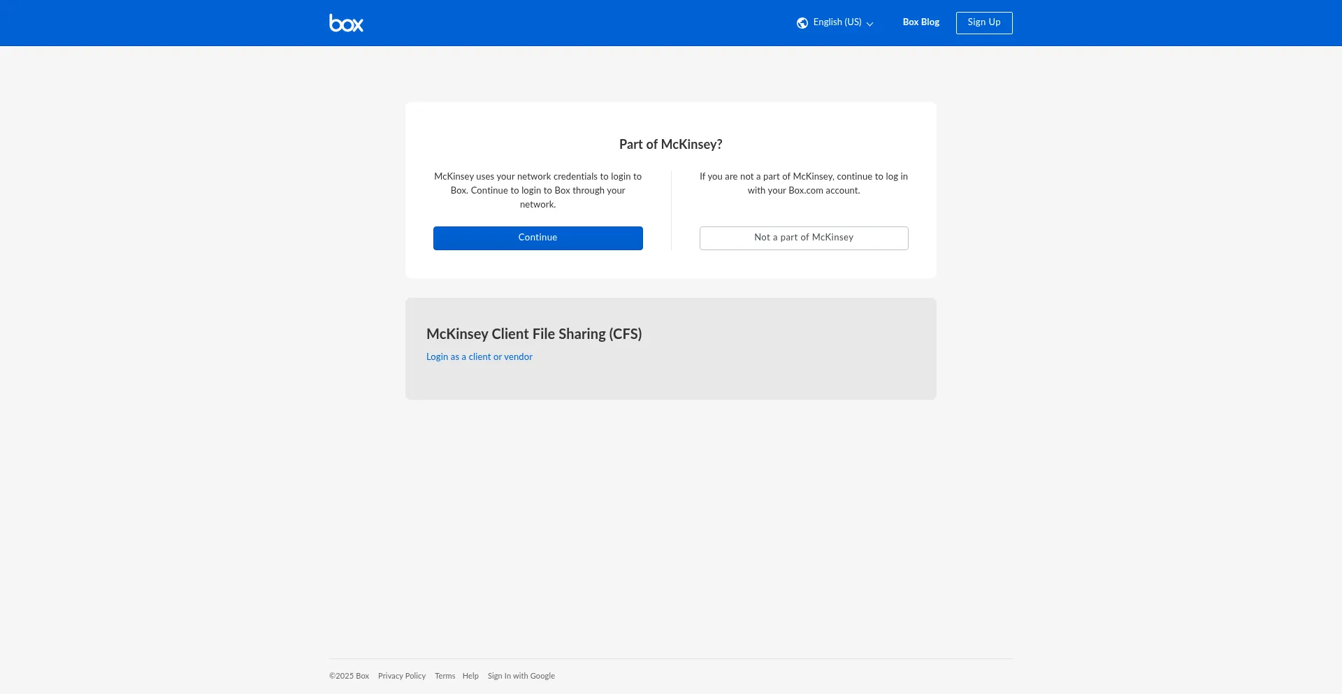Image resolution: width=1342 pixels, height=694 pixels.
Task: Open the English (US) language selector
Action: (x=837, y=22)
